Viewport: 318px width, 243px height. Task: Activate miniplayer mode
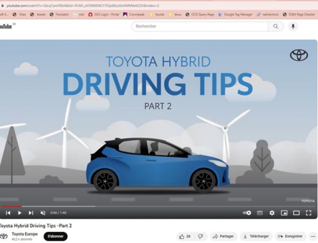point(284,213)
